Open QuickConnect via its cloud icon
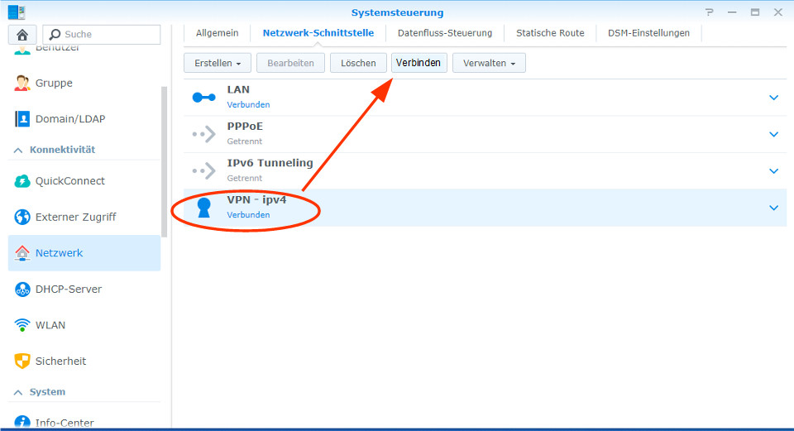The width and height of the screenshot is (794, 431). pos(22,181)
